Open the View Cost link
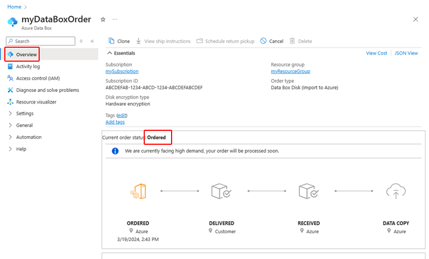Viewport: 429px width, 259px height. [376, 53]
